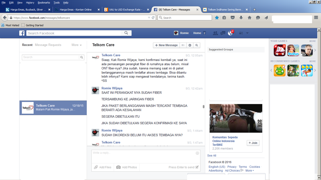The image size is (321, 180).
Task: Toggle Press Enter to send checkbox
Action: 197,167
